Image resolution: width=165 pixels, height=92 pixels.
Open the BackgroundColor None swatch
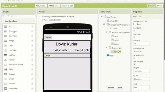[x=134, y=24]
